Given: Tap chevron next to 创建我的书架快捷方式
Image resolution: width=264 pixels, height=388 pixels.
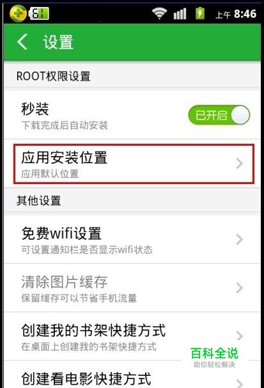Looking at the screenshot, I should [x=239, y=336].
